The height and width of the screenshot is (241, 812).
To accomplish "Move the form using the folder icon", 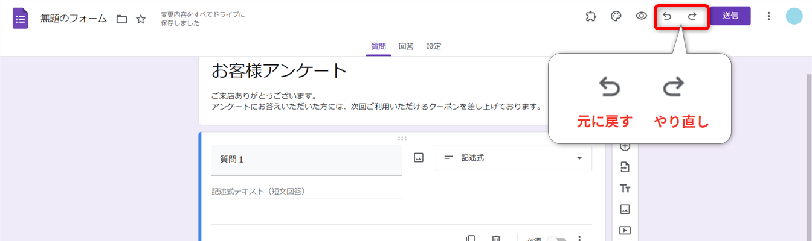I will (x=121, y=19).
